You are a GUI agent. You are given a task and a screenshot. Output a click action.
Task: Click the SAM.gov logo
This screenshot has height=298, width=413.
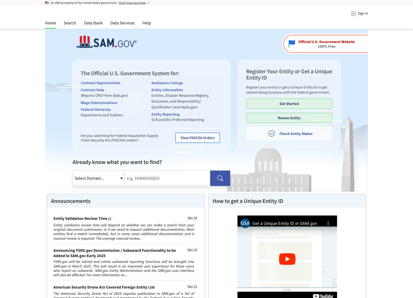click(x=107, y=43)
